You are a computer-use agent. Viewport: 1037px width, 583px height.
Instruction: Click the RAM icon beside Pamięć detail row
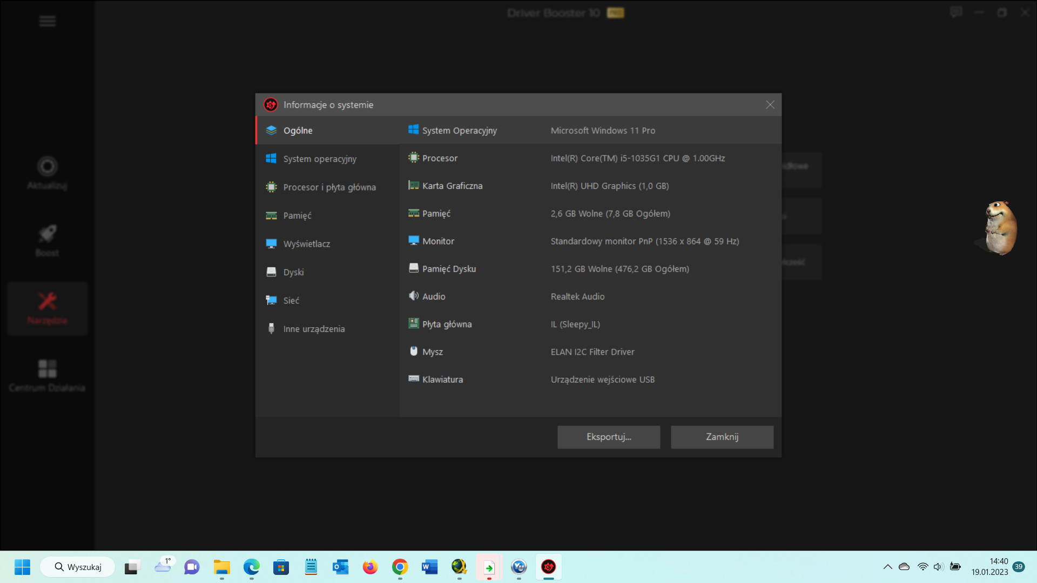tap(413, 213)
